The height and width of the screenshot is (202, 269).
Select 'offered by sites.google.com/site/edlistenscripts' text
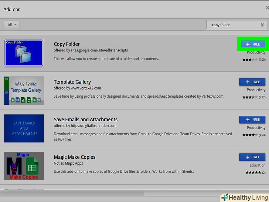91,50
